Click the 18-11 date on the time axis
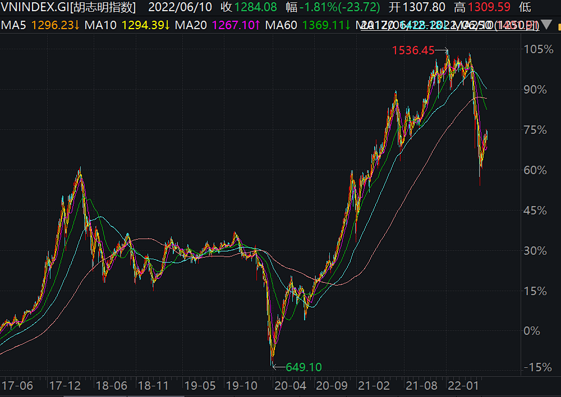The height and width of the screenshot is (397, 561). click(x=153, y=386)
